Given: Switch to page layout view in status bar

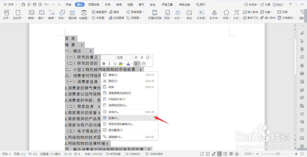Looking at the screenshot, I should (x=220, y=154).
